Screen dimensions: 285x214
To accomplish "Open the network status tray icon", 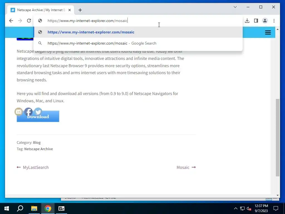I will click(x=242, y=208).
